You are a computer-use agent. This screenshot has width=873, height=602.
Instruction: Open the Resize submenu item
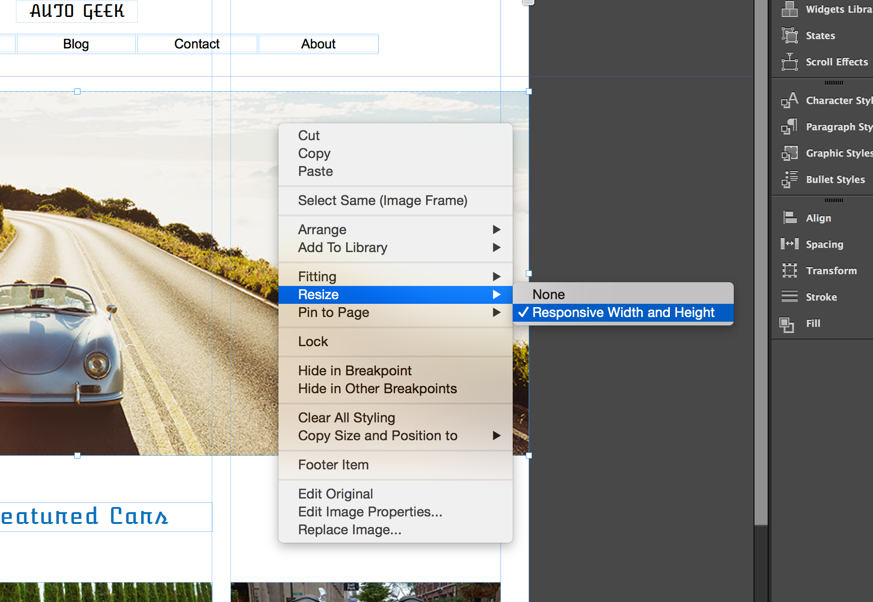coord(395,294)
